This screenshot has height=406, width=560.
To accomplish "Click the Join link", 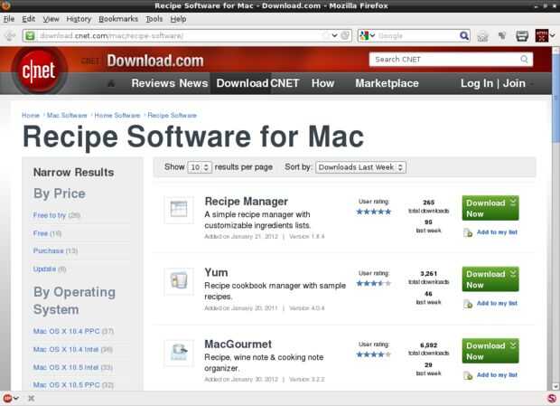I will (514, 83).
